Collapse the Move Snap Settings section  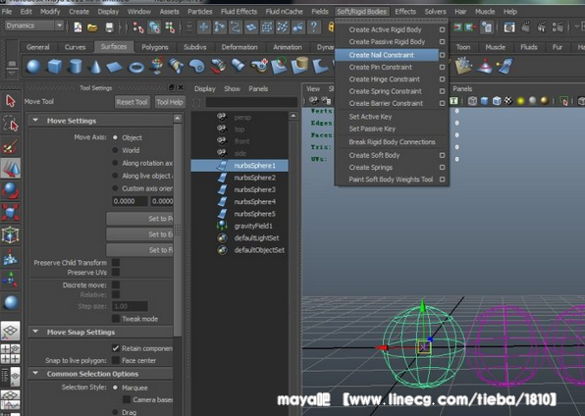click(x=35, y=332)
